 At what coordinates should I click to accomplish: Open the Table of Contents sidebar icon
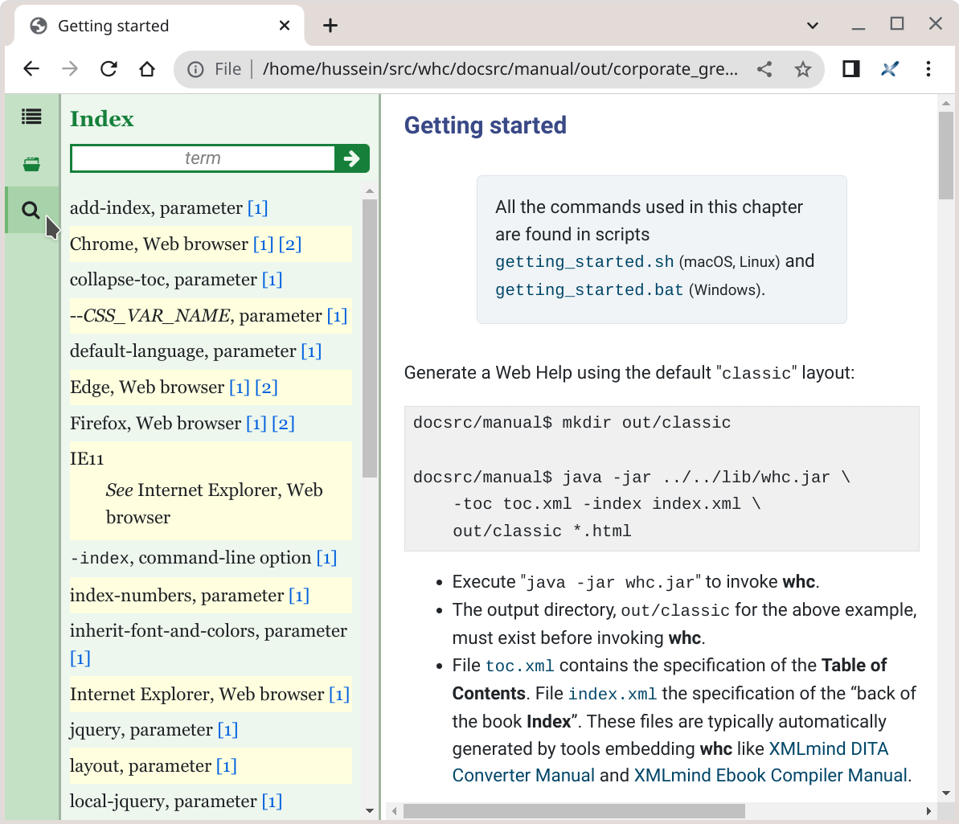(31, 117)
